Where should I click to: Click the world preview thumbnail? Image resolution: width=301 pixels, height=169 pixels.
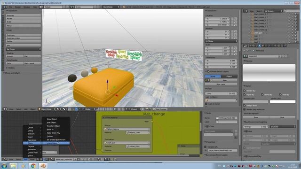[x=269, y=73]
